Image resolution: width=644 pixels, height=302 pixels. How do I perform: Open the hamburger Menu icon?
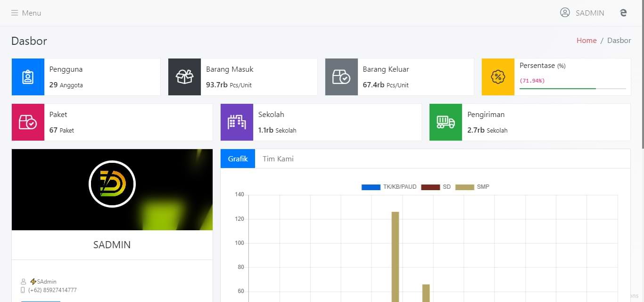(x=15, y=13)
